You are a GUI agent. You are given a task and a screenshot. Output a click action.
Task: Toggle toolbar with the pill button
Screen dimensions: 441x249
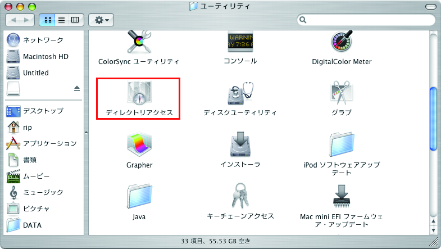tap(430, 7)
